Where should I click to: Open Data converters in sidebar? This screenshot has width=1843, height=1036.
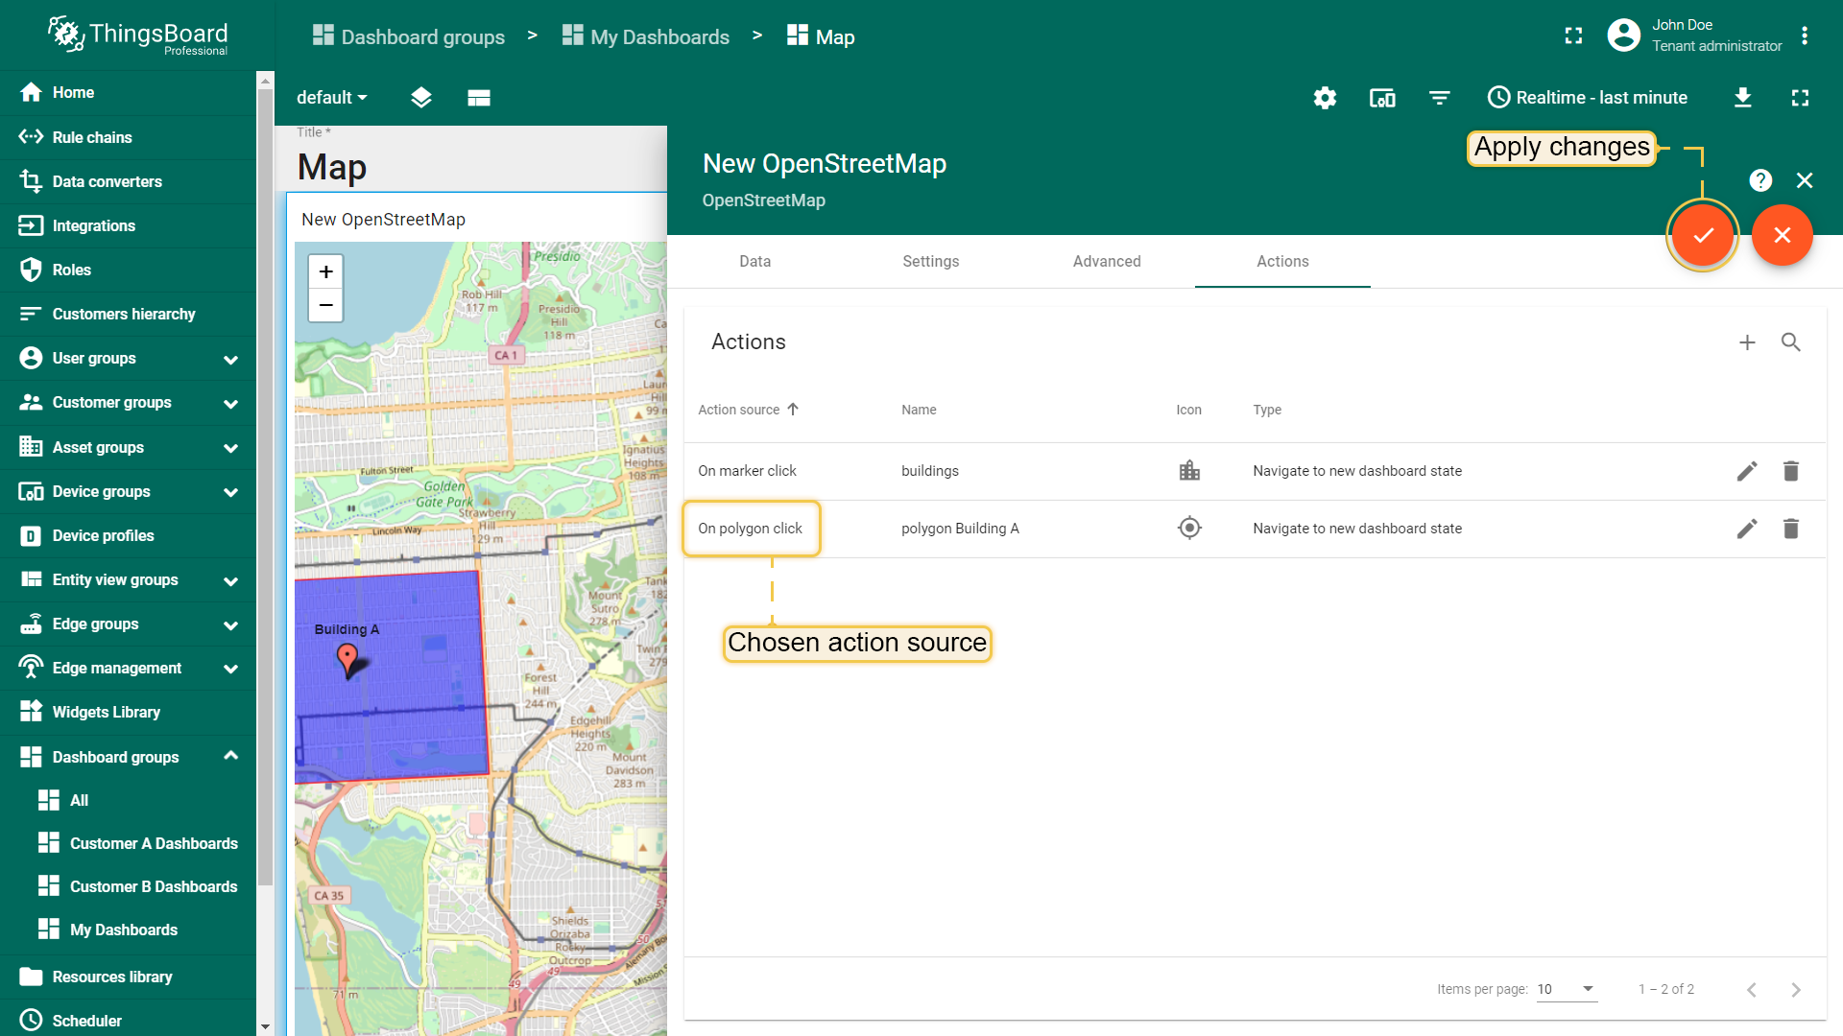129,181
